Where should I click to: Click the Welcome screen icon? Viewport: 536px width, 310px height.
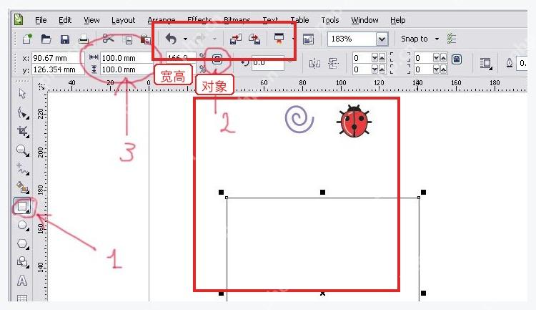(x=308, y=39)
